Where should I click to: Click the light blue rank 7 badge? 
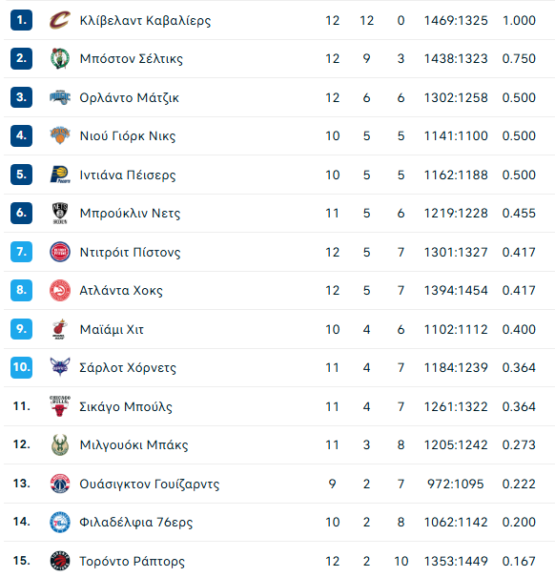pos(21,252)
